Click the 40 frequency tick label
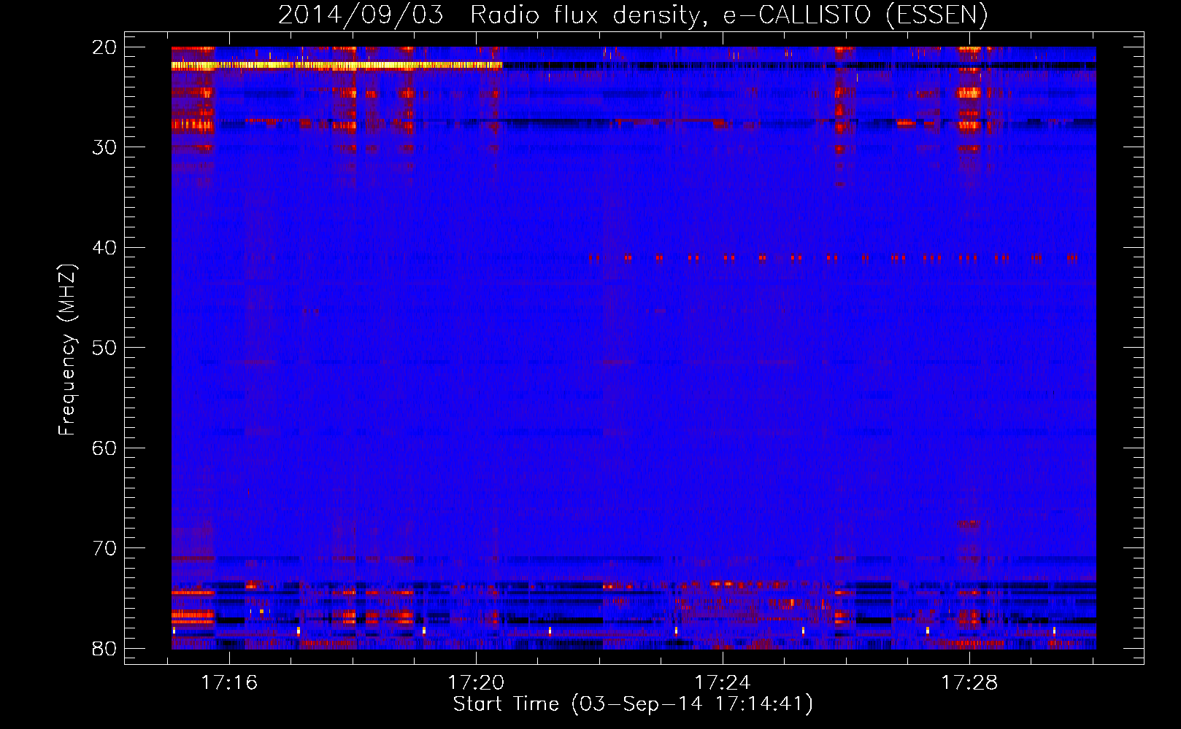1181x729 pixels. 105,248
